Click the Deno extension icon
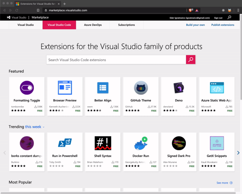 coord(179,88)
